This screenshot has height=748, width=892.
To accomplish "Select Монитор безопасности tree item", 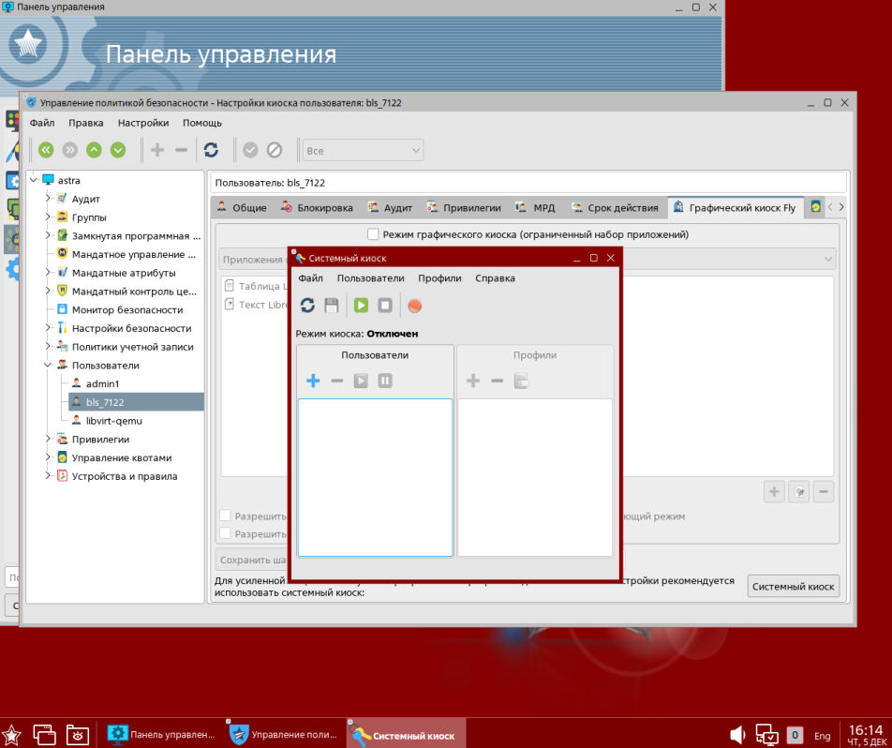I will 127,309.
